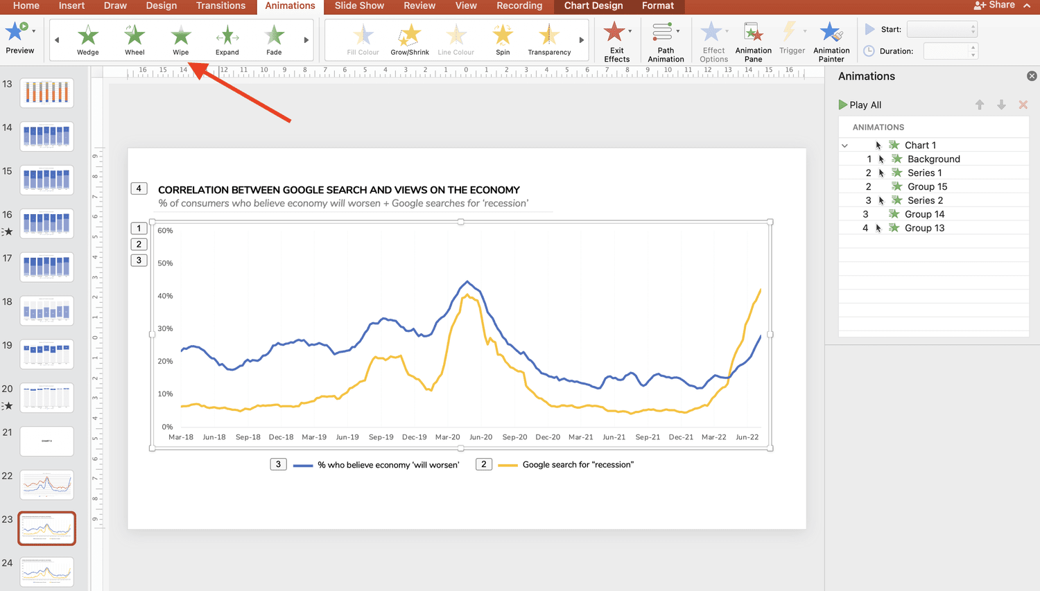Increase Duration with the stepper arrow
Screen dimensions: 1040x591
tap(973, 47)
